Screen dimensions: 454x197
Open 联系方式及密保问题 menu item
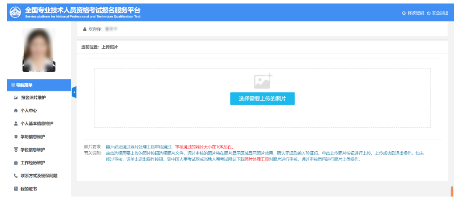[39, 176]
